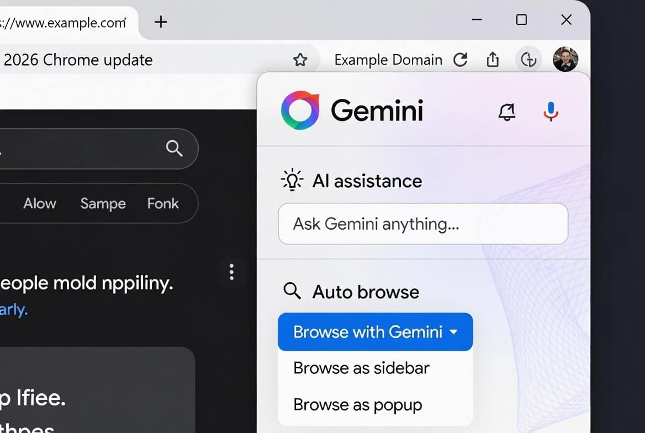Open Gemini notifications via the bell icon
Viewport: 645px width, 433px height.
point(507,112)
